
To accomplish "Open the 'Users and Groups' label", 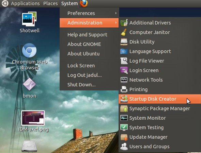I will (150, 147).
